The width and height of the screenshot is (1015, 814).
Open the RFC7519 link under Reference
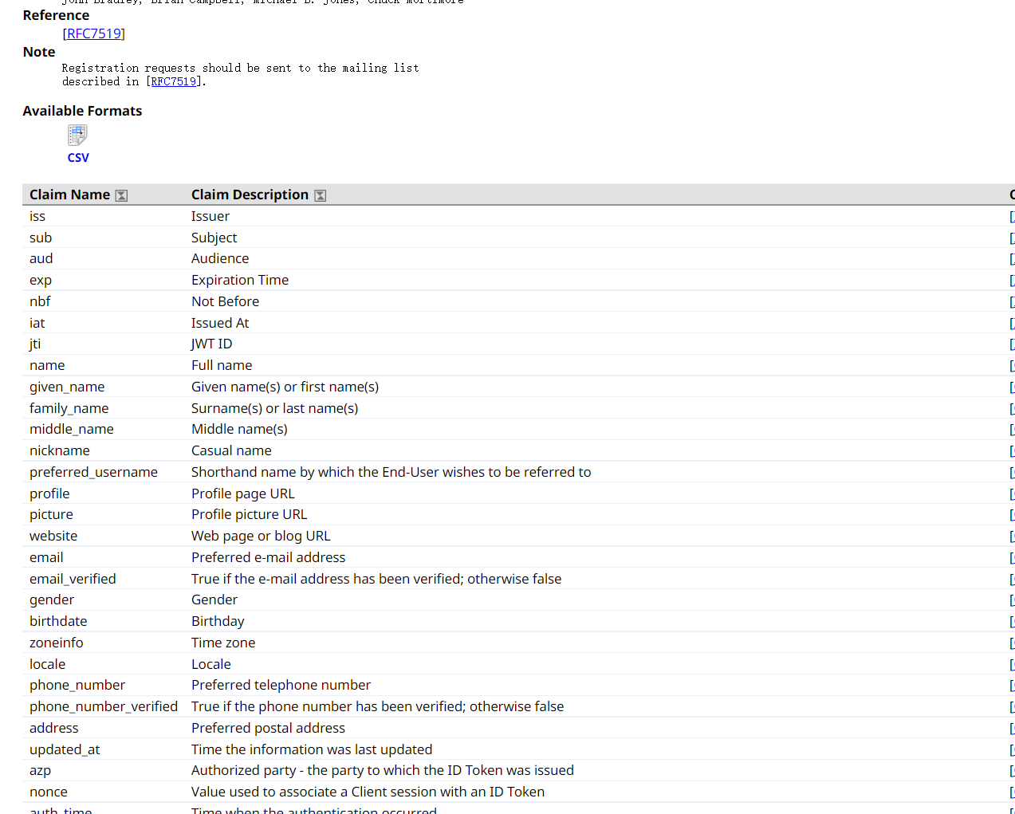click(94, 33)
